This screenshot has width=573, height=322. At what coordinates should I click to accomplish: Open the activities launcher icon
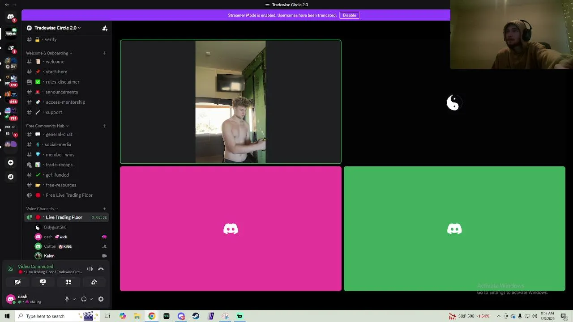click(68, 282)
